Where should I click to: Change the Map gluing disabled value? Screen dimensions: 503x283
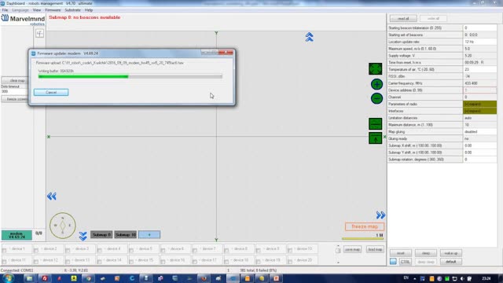[x=479, y=131]
